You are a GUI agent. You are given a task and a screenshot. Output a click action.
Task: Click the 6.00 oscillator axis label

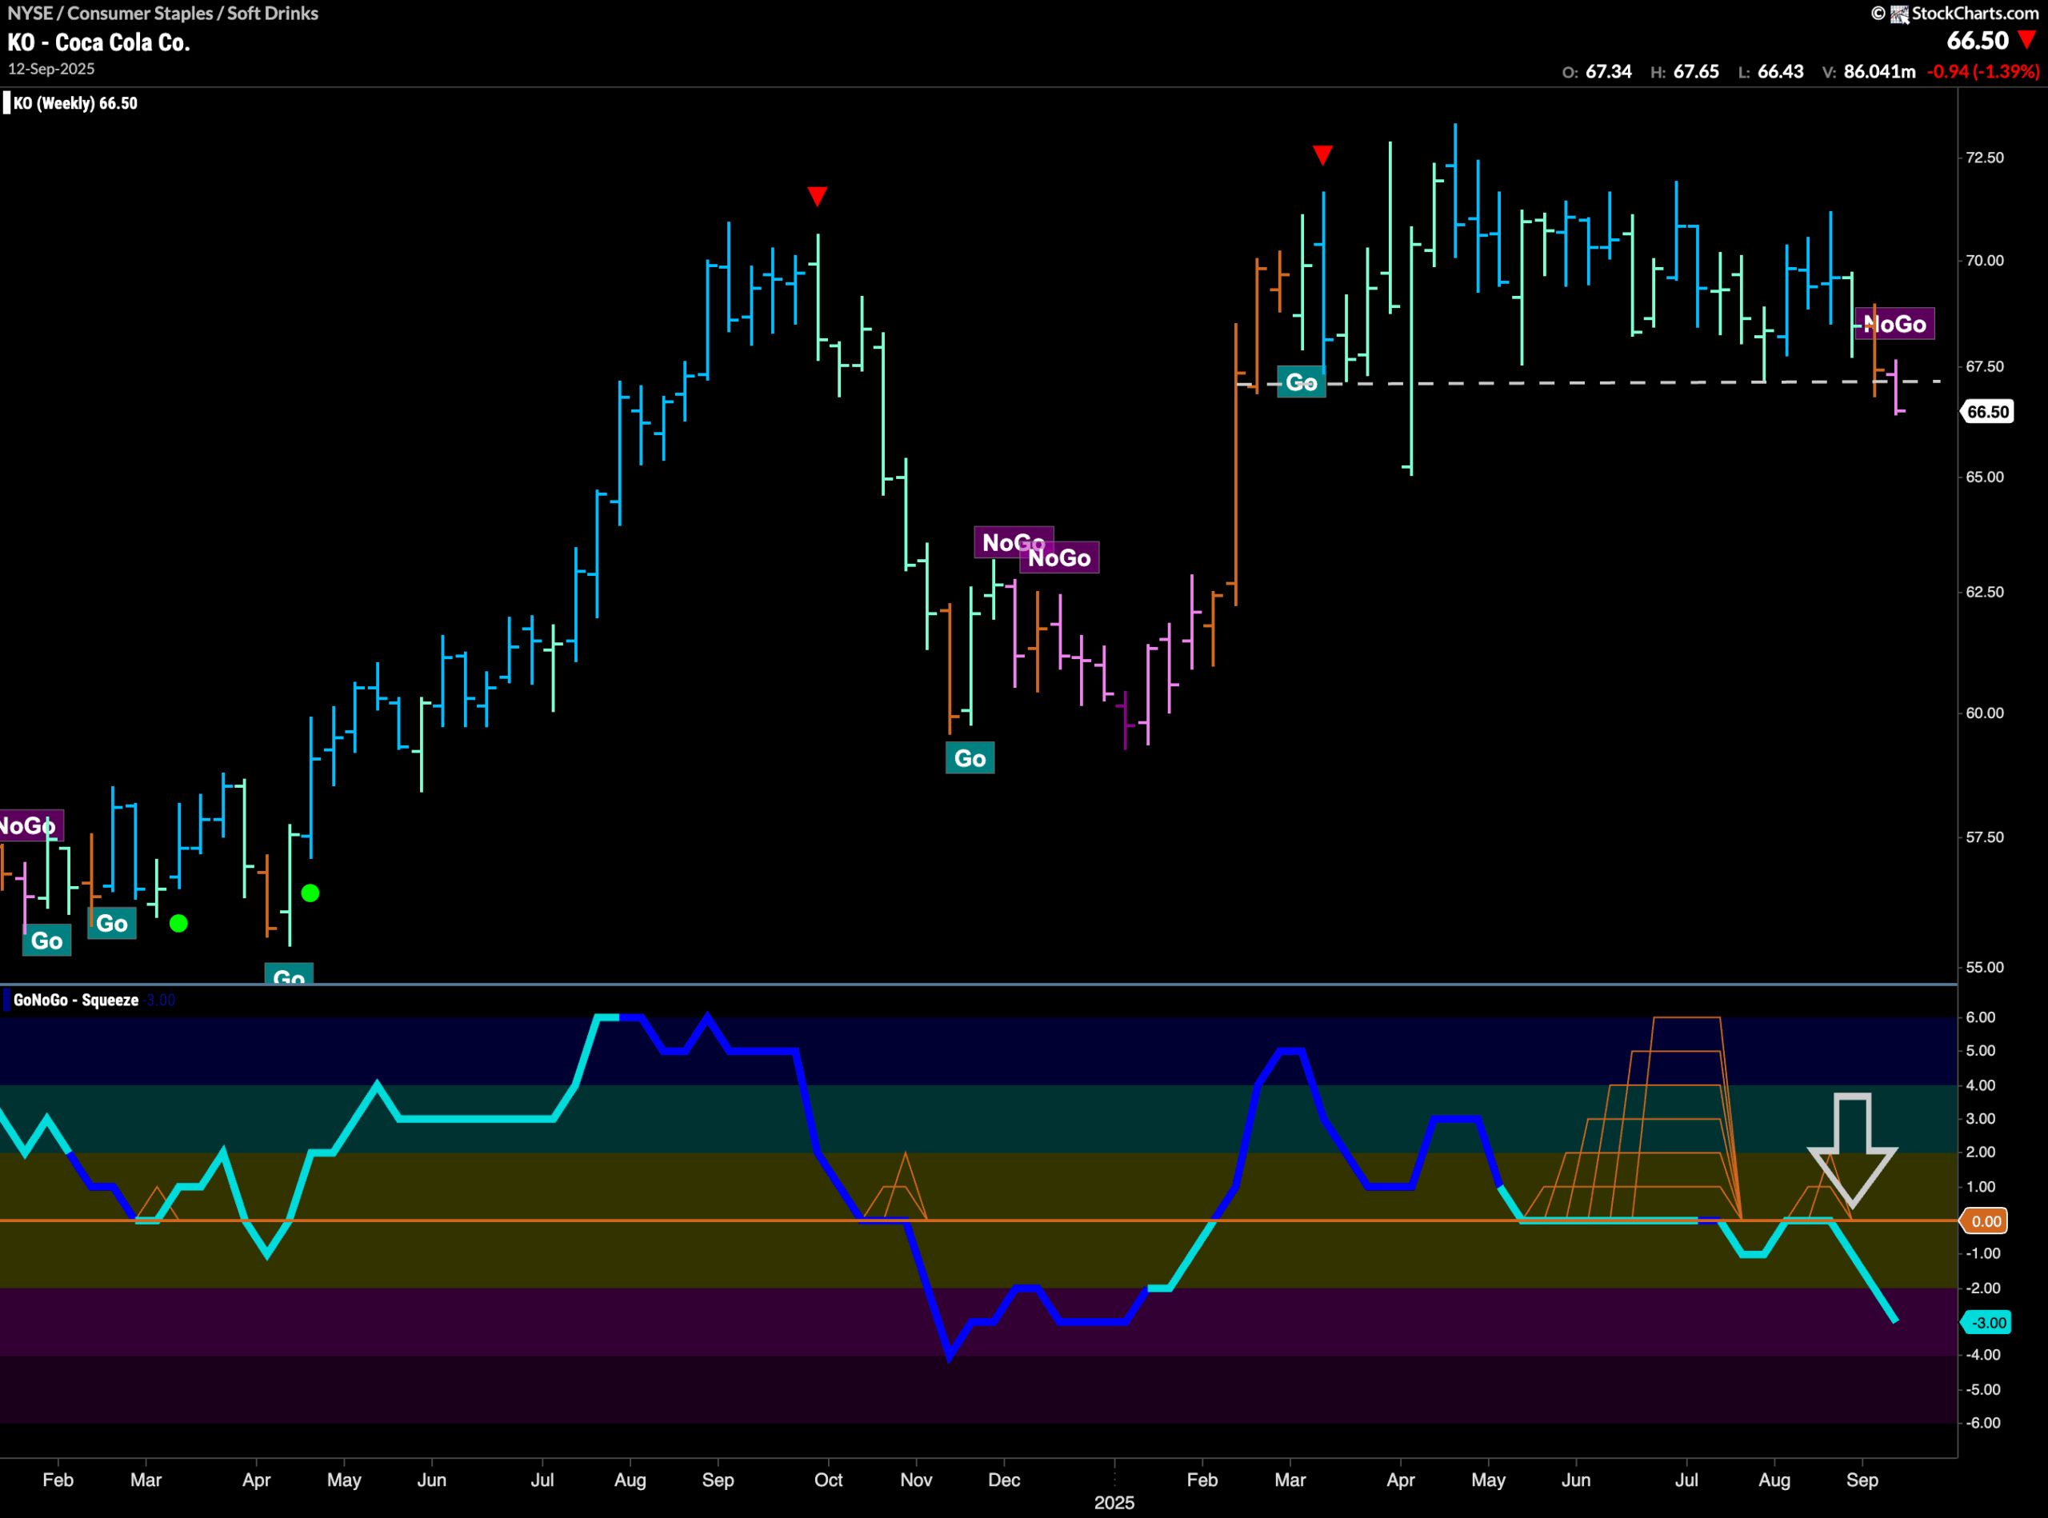[1981, 1017]
